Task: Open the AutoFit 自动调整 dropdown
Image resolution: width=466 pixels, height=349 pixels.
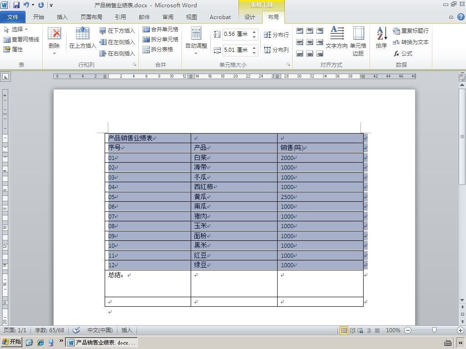Action: (196, 41)
